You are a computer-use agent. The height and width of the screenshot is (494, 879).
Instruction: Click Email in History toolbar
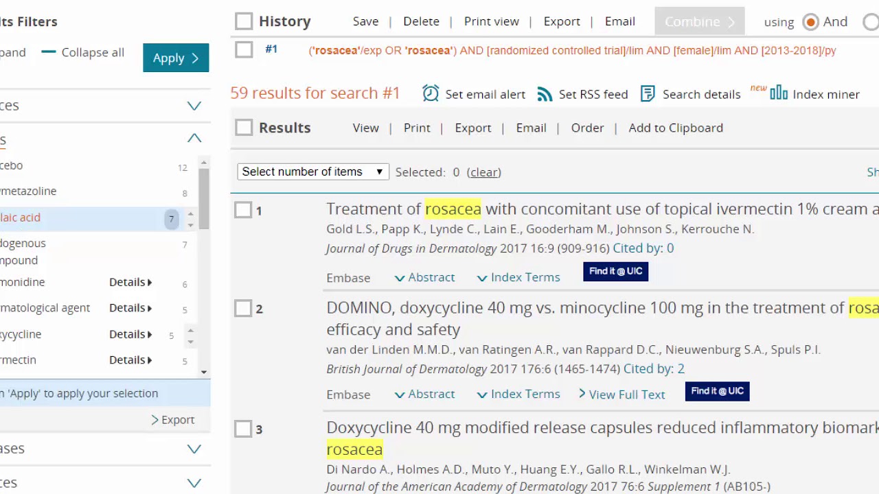619,21
